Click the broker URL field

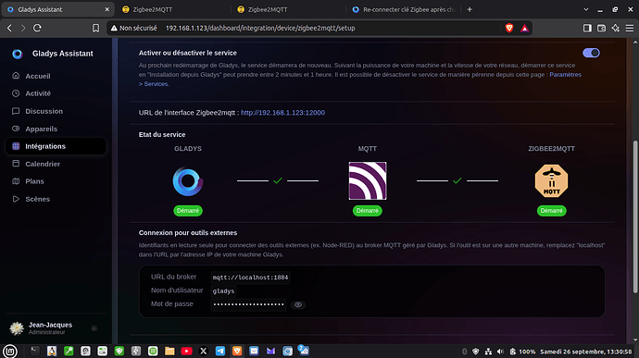250,278
